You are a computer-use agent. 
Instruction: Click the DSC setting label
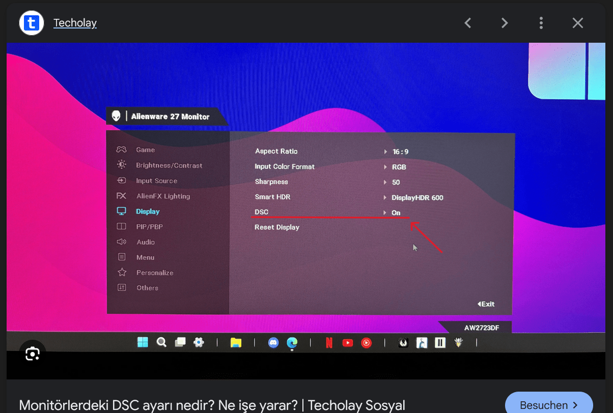[261, 212]
